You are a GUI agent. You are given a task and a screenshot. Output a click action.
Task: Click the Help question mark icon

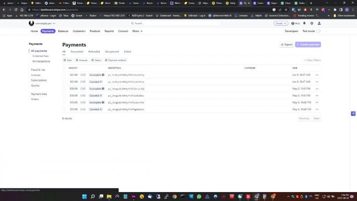point(295,23)
